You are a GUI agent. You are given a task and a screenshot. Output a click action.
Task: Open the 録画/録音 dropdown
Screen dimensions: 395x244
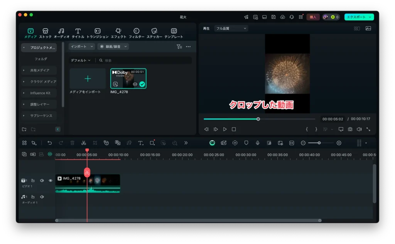[x=113, y=47]
